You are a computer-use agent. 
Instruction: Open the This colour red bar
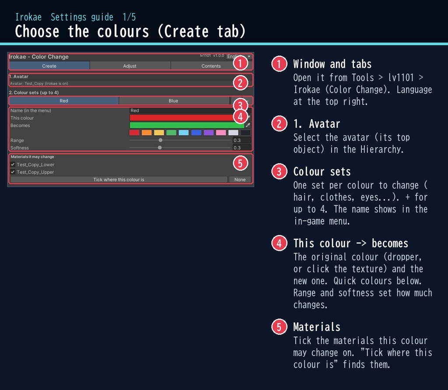tap(187, 118)
